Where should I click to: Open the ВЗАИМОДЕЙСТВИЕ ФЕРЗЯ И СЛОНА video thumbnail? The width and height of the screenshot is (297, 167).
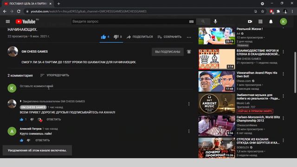click(217, 59)
